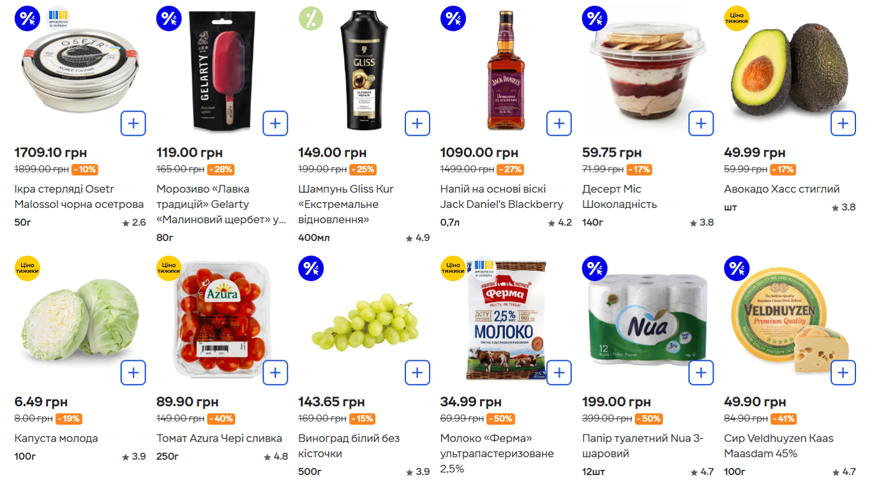Add the white seedless grapes to cart
The image size is (872, 482).
click(x=417, y=372)
